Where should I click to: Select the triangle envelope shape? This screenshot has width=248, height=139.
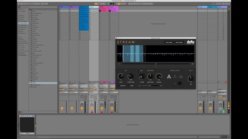[169, 76]
